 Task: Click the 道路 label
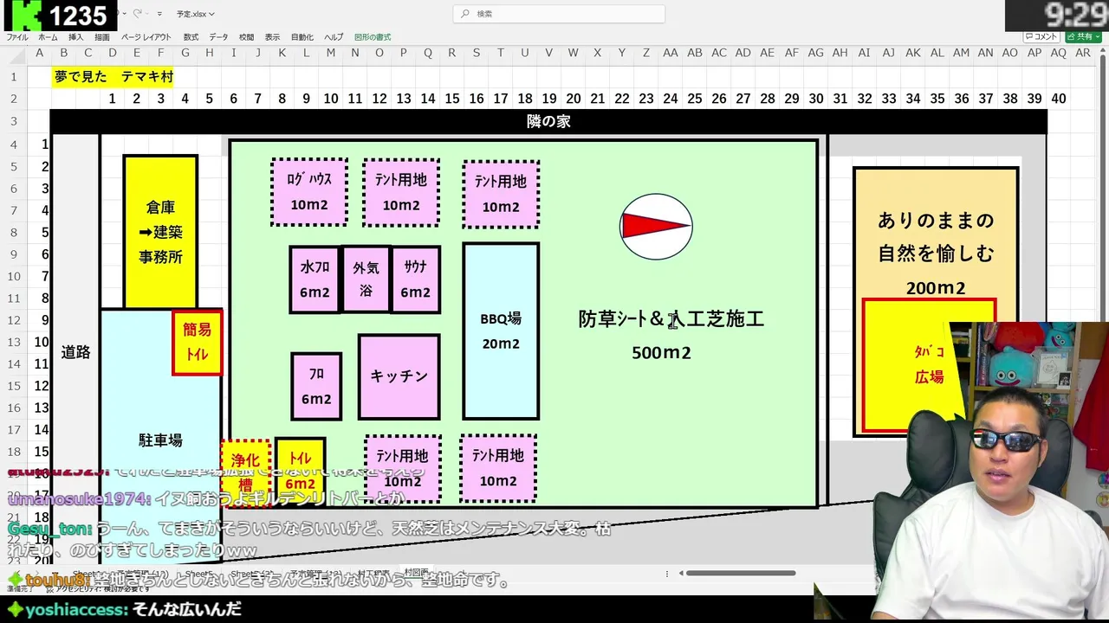pyautogui.click(x=75, y=352)
